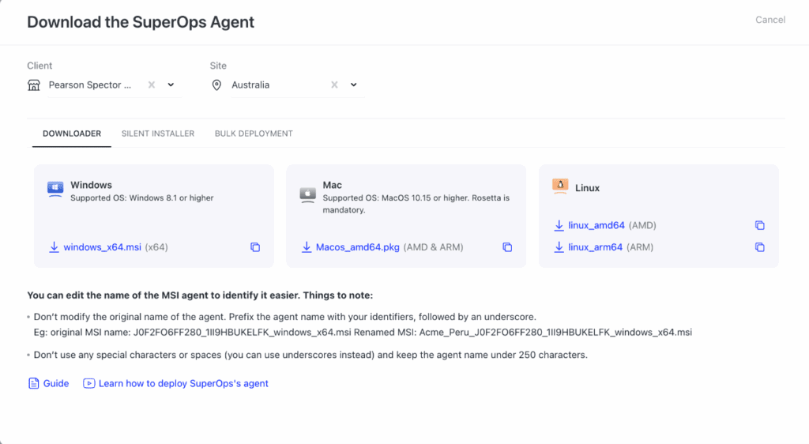Image resolution: width=809 pixels, height=444 pixels.
Task: Expand the Site dropdown chevron
Action: click(x=354, y=85)
